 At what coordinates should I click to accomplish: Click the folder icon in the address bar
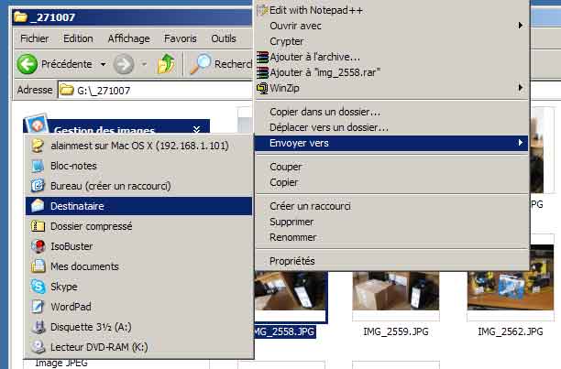tap(67, 90)
